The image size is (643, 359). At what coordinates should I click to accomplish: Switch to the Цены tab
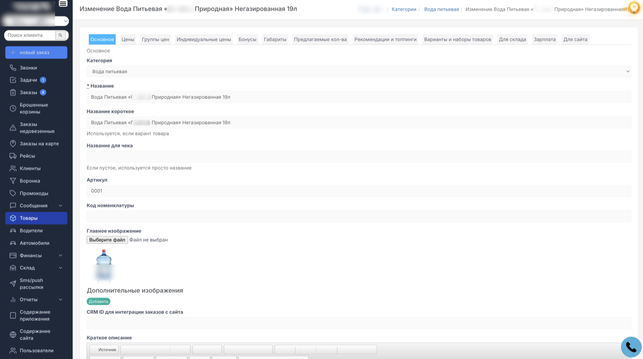click(128, 39)
